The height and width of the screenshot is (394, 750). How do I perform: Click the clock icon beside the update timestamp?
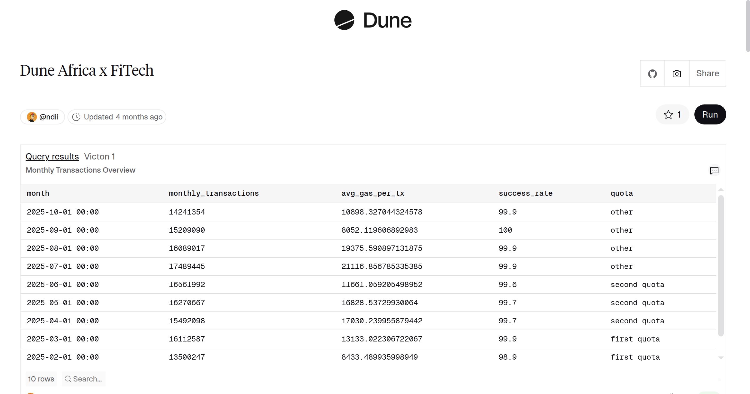[x=77, y=117]
